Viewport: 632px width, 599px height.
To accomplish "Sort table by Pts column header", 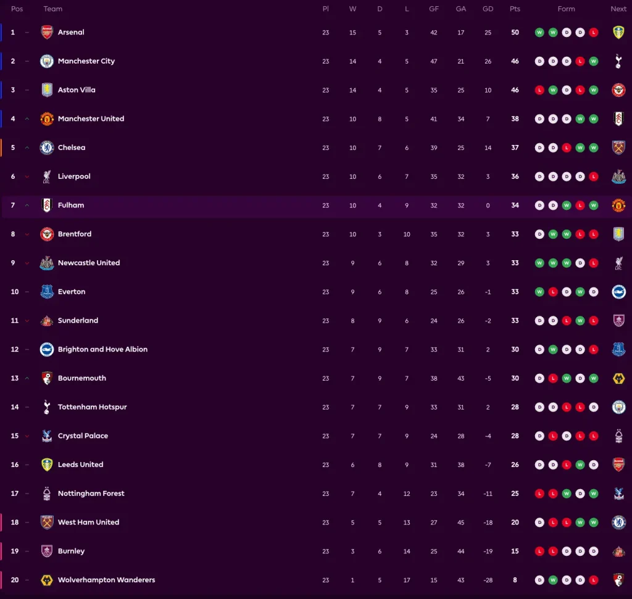I will [515, 9].
